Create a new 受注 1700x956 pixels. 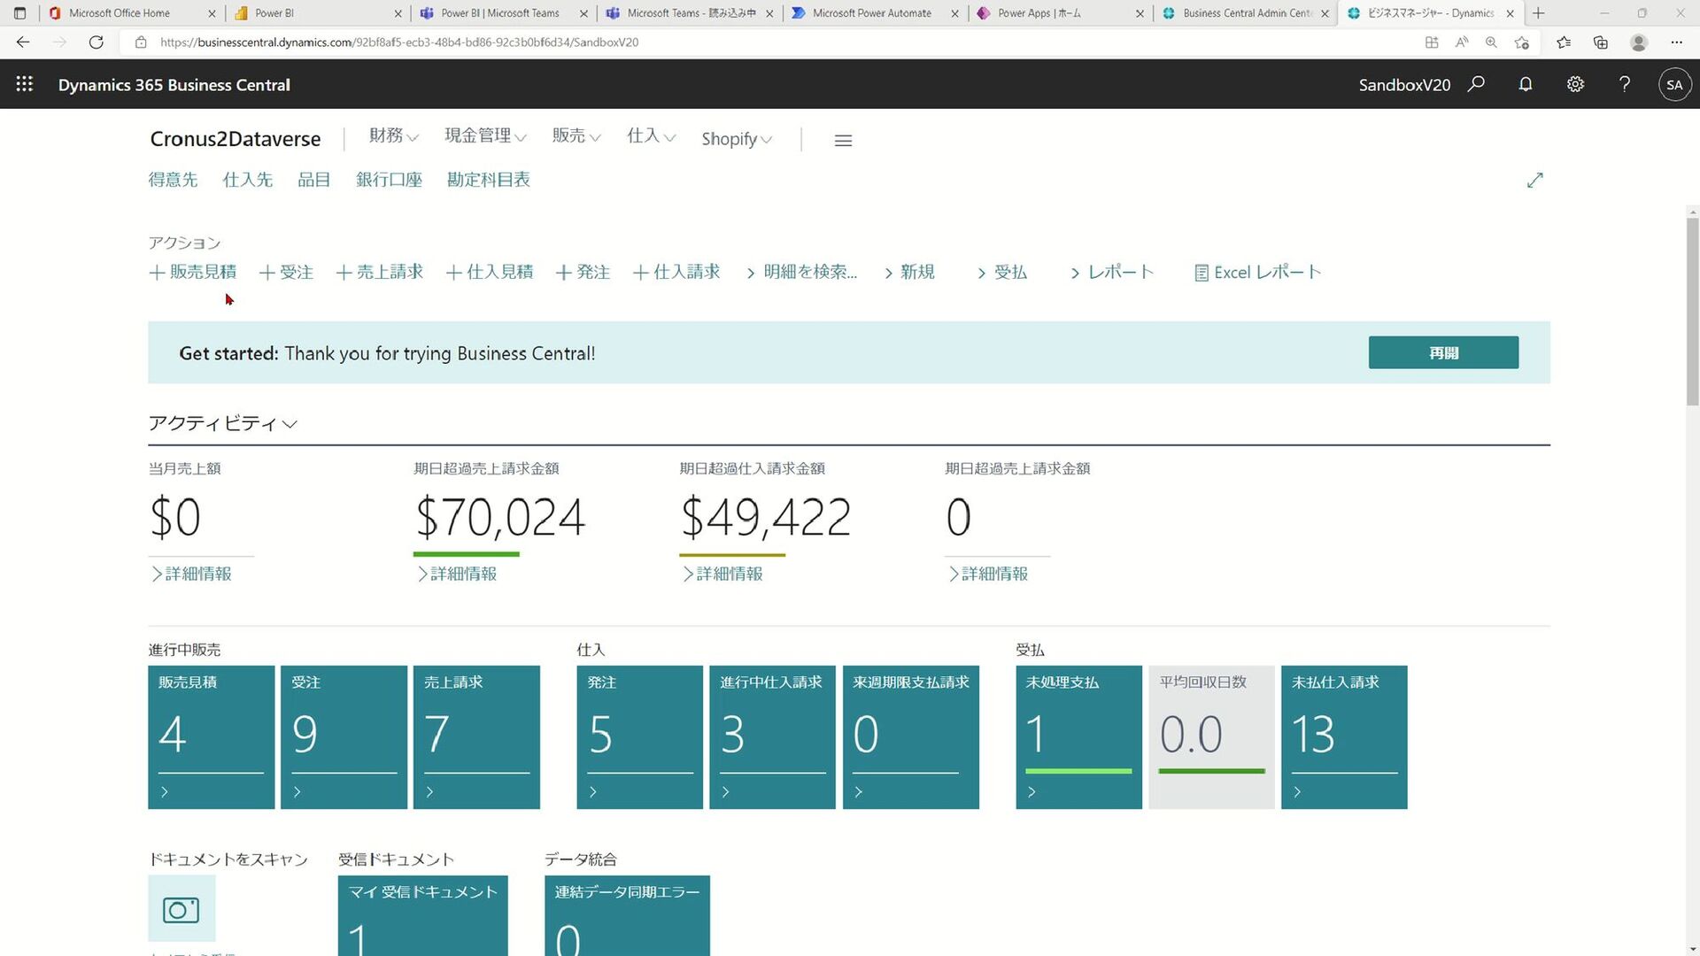(286, 272)
